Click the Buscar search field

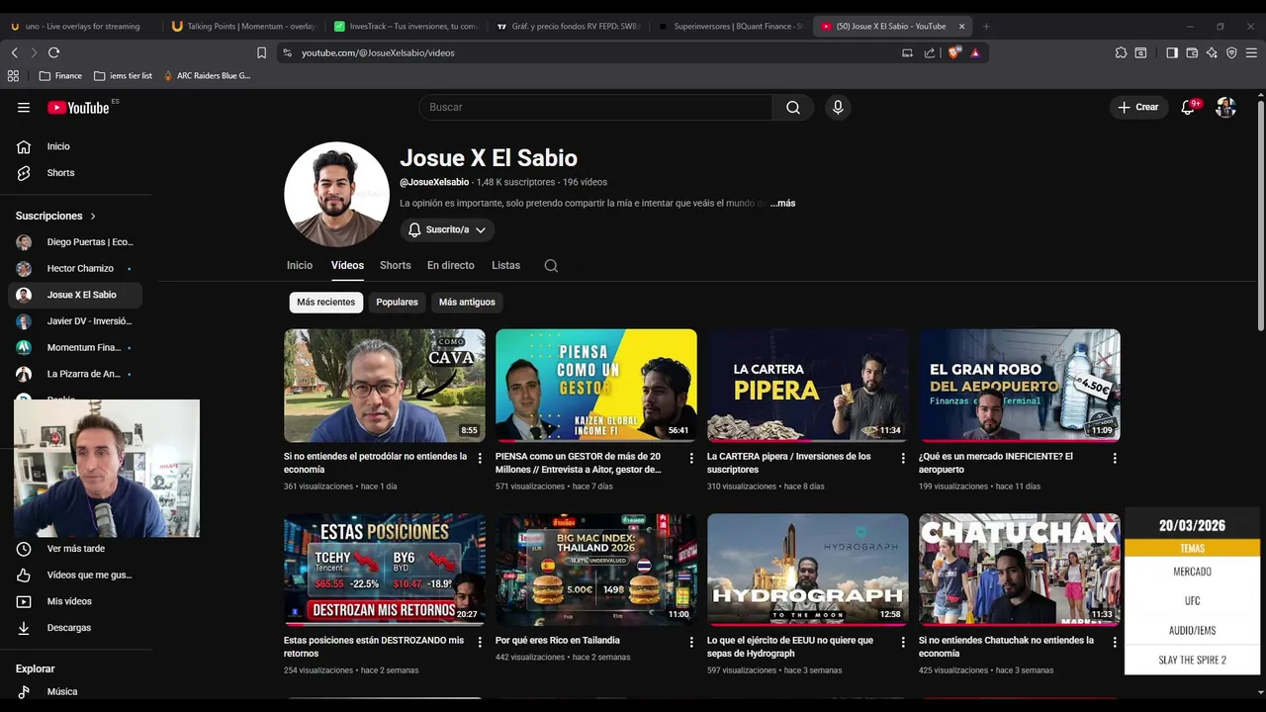tap(595, 107)
